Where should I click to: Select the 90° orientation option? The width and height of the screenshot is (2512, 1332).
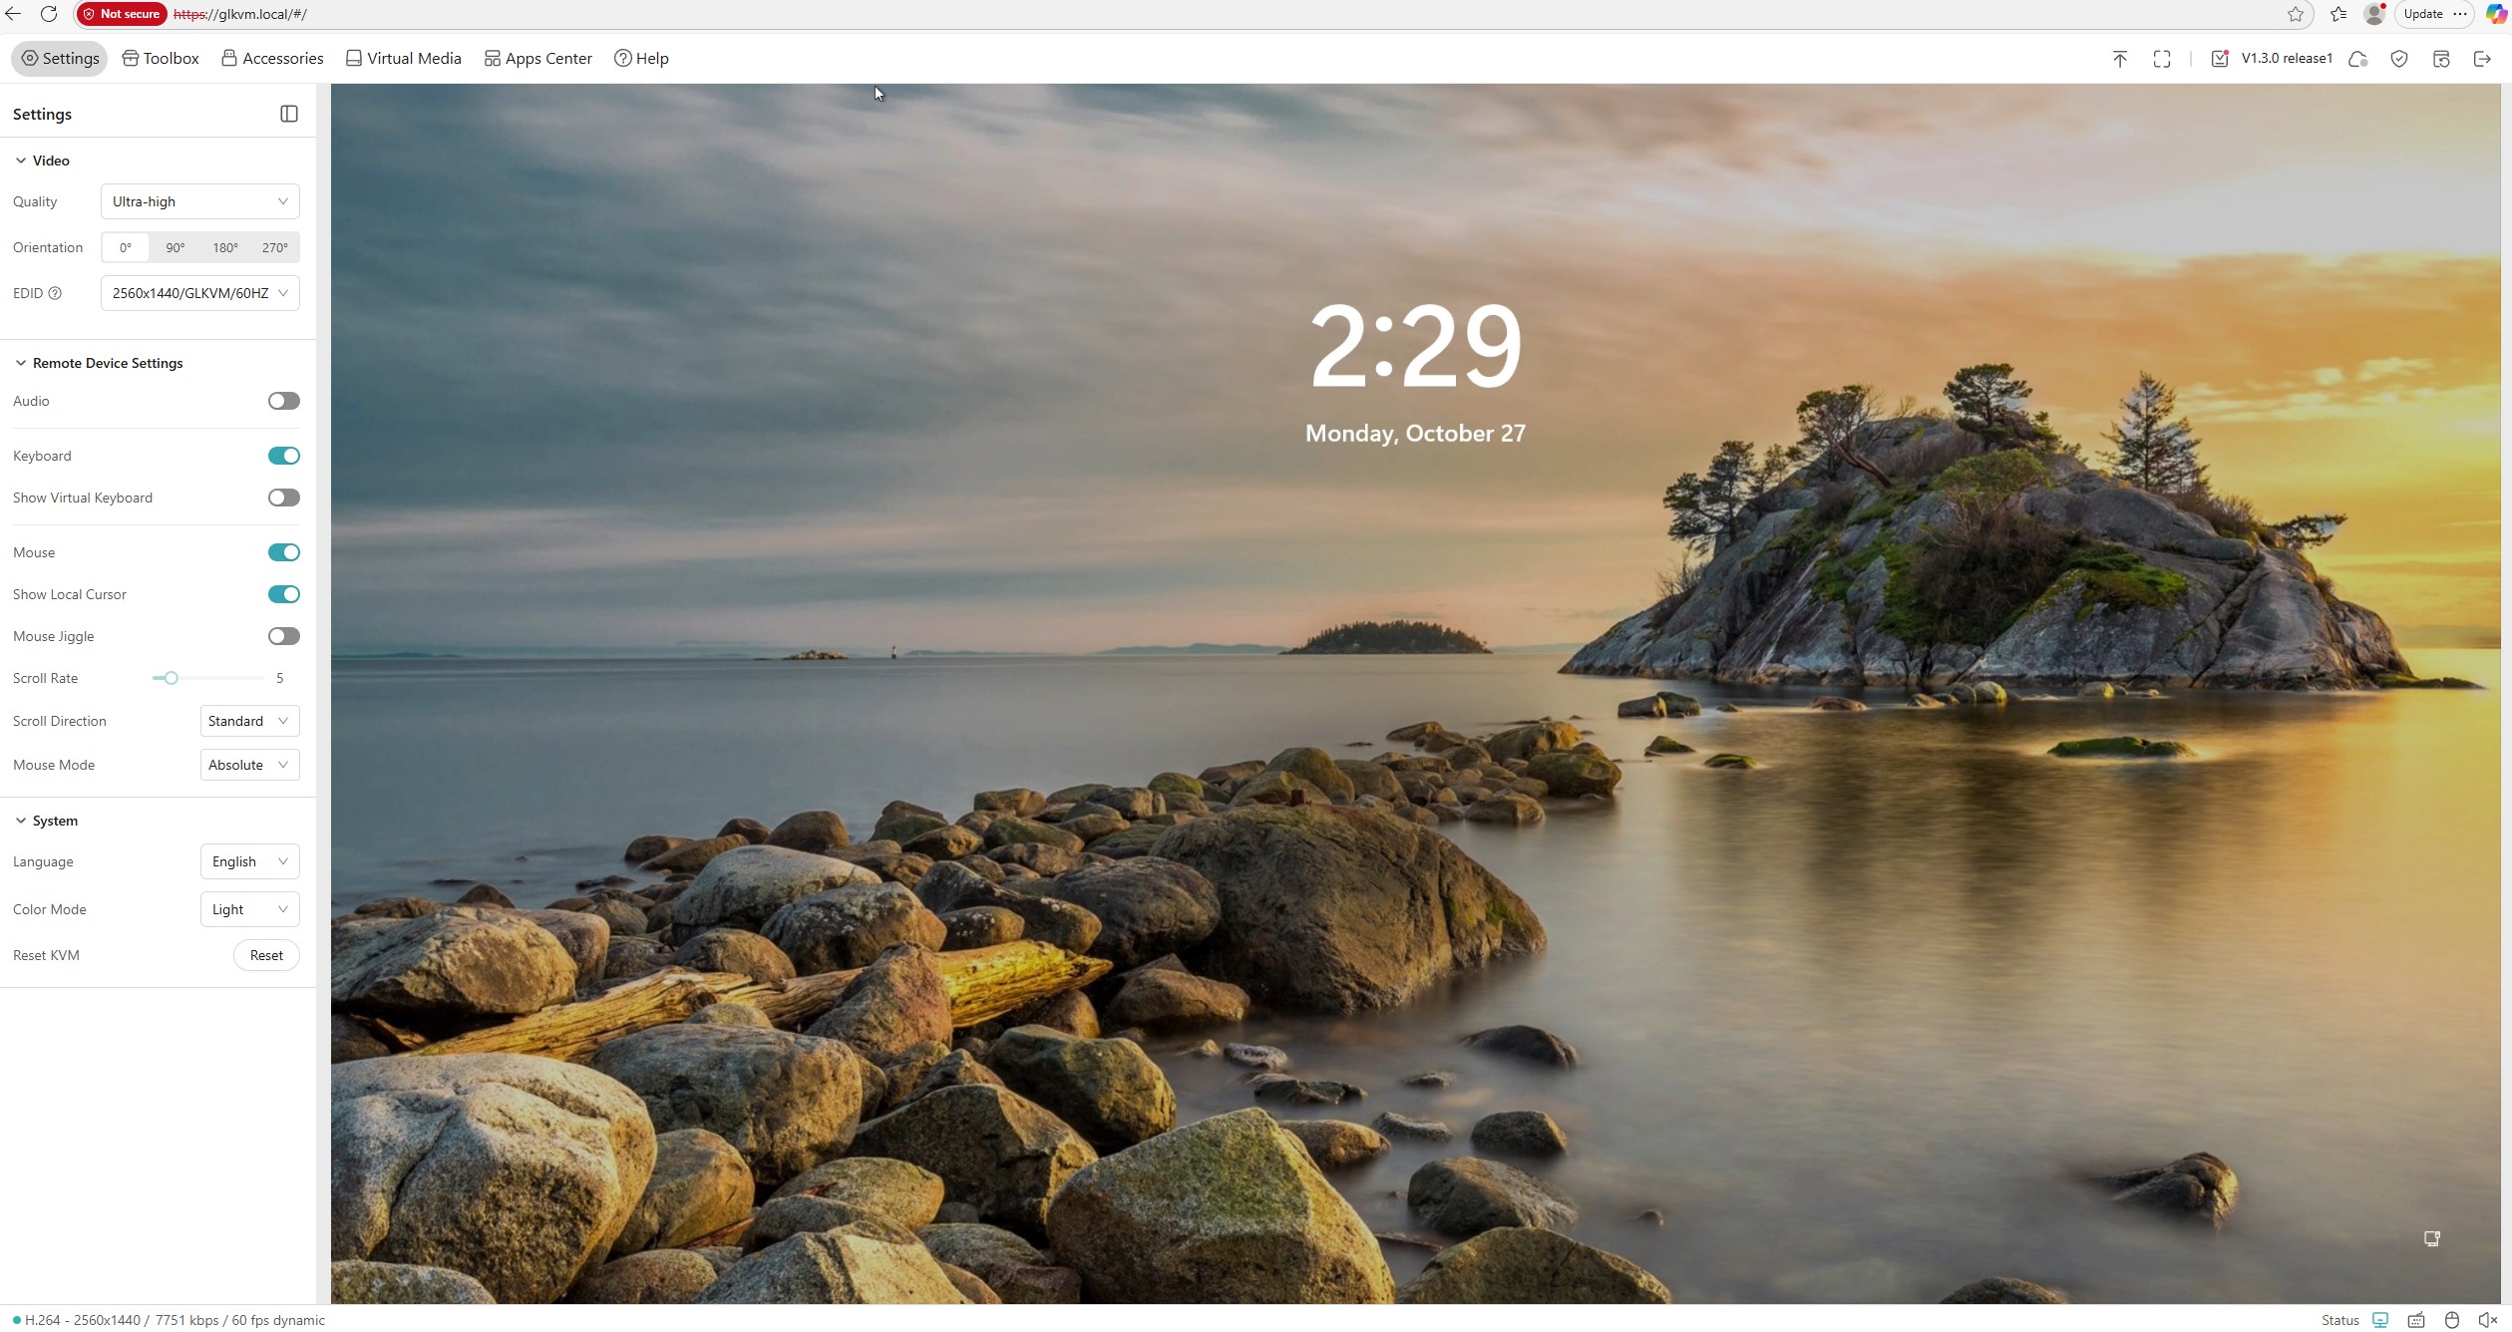(x=175, y=247)
